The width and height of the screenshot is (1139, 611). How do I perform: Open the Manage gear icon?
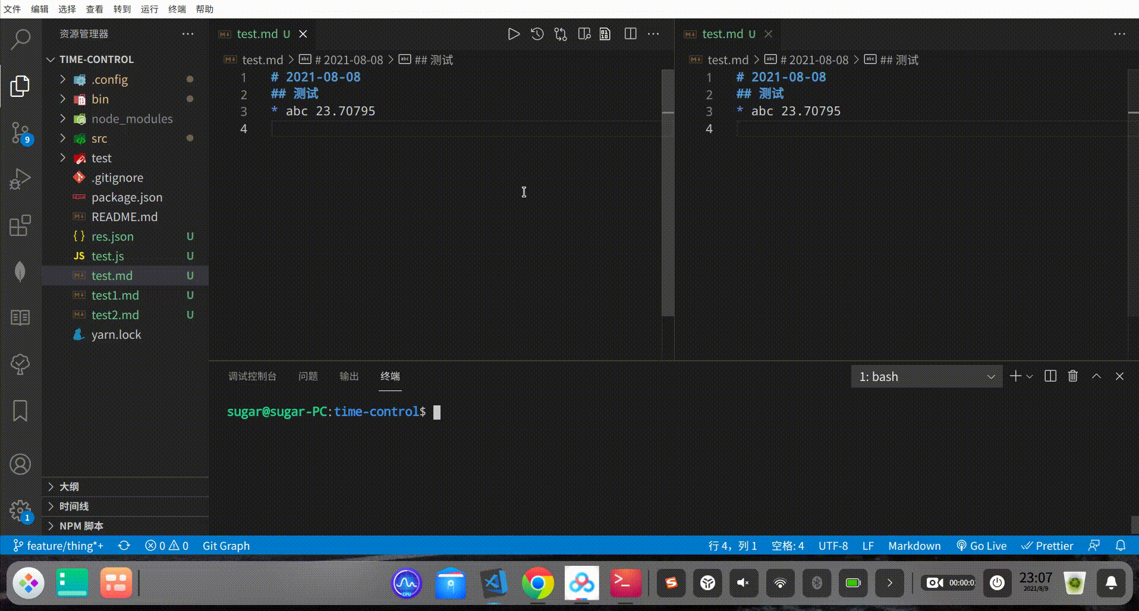[x=20, y=511]
